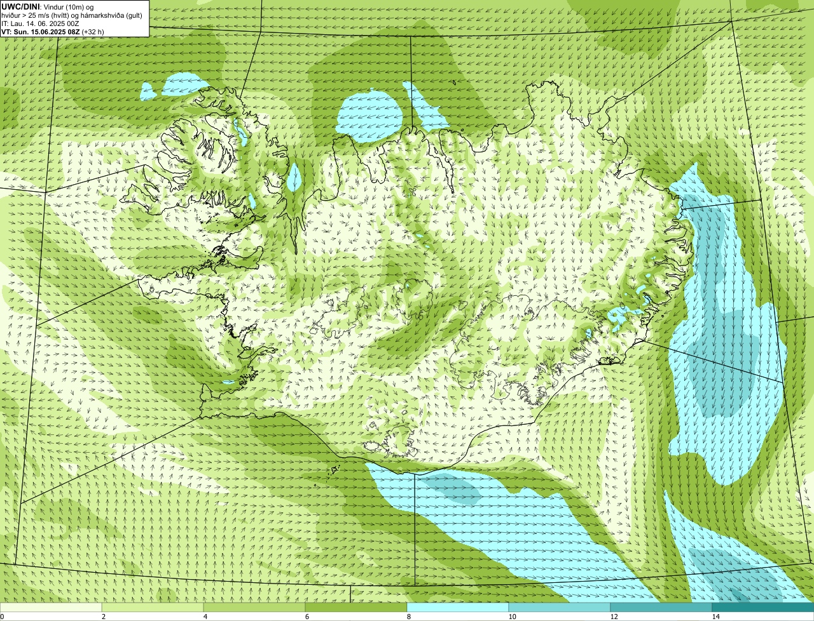Click the 6–8 m/s darker green colorbar segment

coord(356,607)
